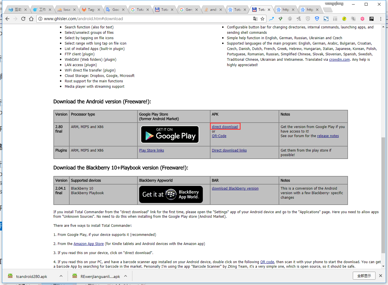Image resolution: width=388 pixels, height=285 pixels.
Task: Click the page scrollbar's down arrow
Action: pyautogui.click(x=383, y=266)
